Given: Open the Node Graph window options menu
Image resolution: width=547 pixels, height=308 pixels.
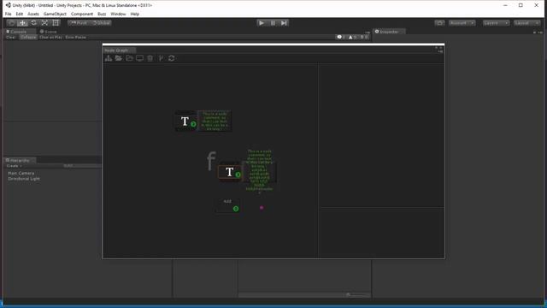Looking at the screenshot, I should 440,51.
